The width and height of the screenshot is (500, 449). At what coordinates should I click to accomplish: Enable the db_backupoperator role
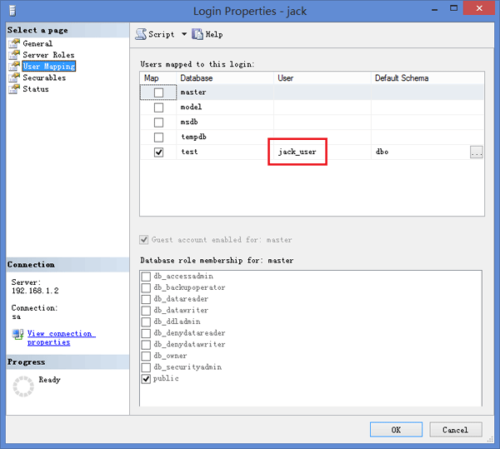click(146, 287)
